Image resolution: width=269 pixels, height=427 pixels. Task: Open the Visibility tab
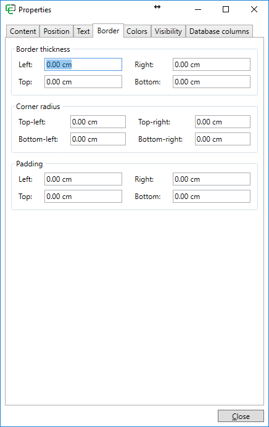(x=168, y=31)
